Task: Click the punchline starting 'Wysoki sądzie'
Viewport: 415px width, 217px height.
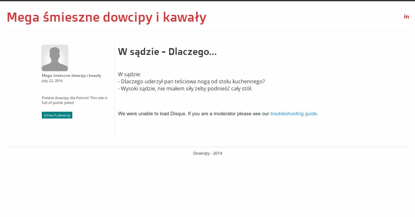Action: click(185, 89)
